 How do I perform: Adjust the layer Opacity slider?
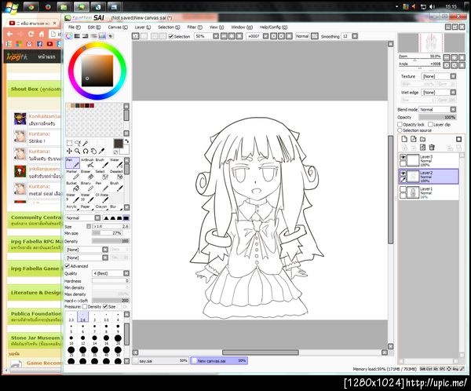click(437, 117)
